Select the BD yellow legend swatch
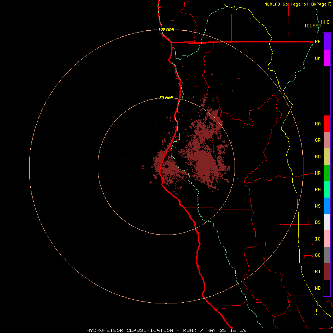Screen dimensions: 333x333 [327, 157]
